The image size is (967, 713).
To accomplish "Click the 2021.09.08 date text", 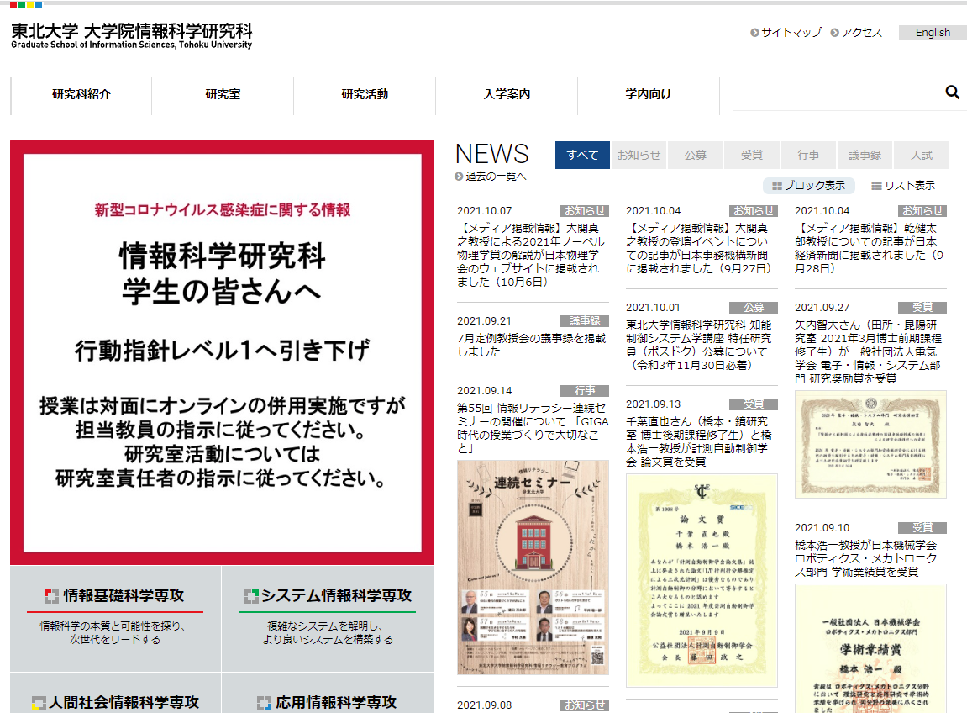I will (484, 705).
